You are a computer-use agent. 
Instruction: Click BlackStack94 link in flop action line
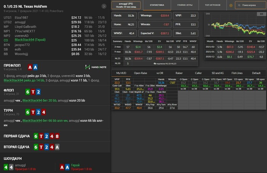[32, 100]
